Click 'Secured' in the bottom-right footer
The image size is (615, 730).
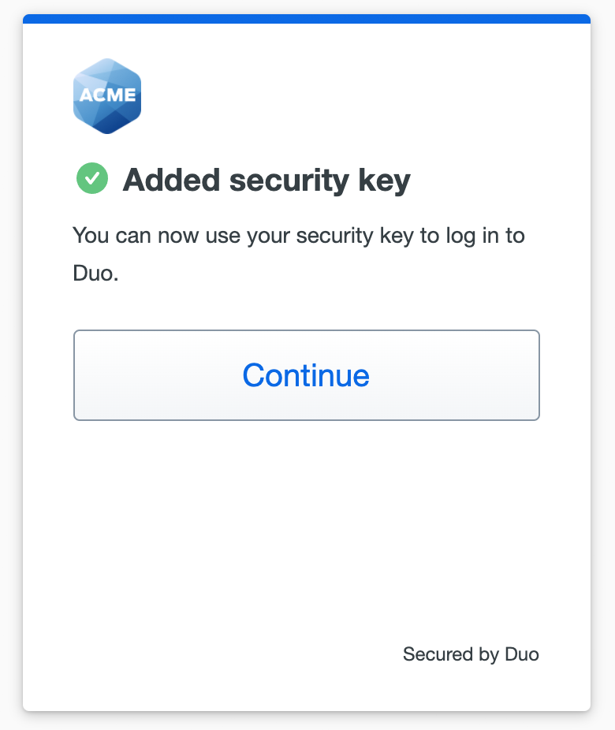click(432, 654)
